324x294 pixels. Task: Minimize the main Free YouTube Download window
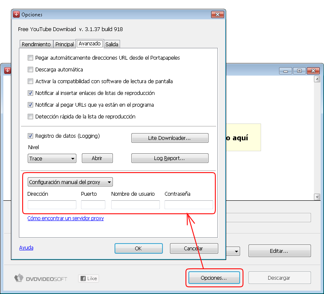click(x=285, y=71)
